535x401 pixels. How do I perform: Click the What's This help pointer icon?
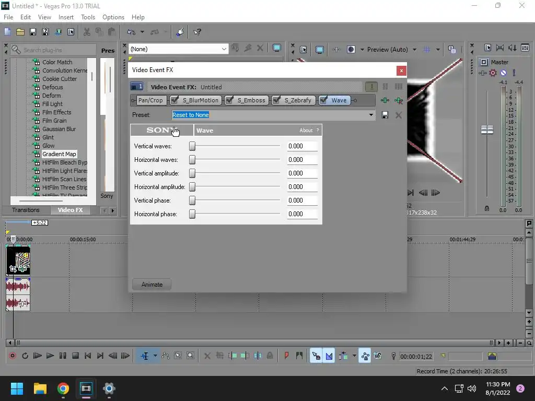coord(197,32)
